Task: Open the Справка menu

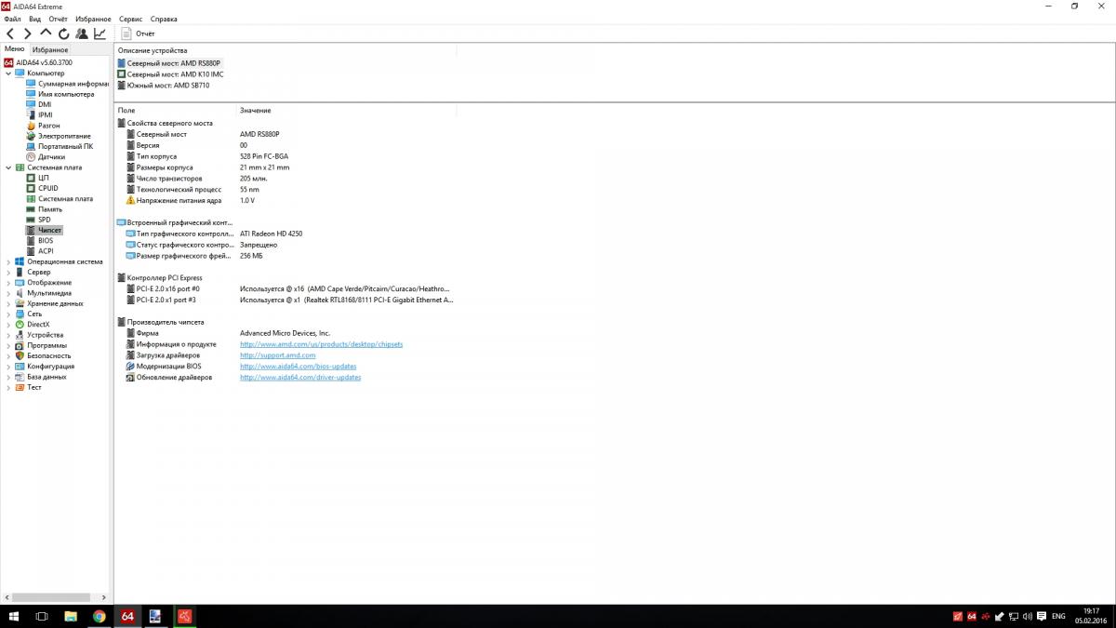Action: 164,19
